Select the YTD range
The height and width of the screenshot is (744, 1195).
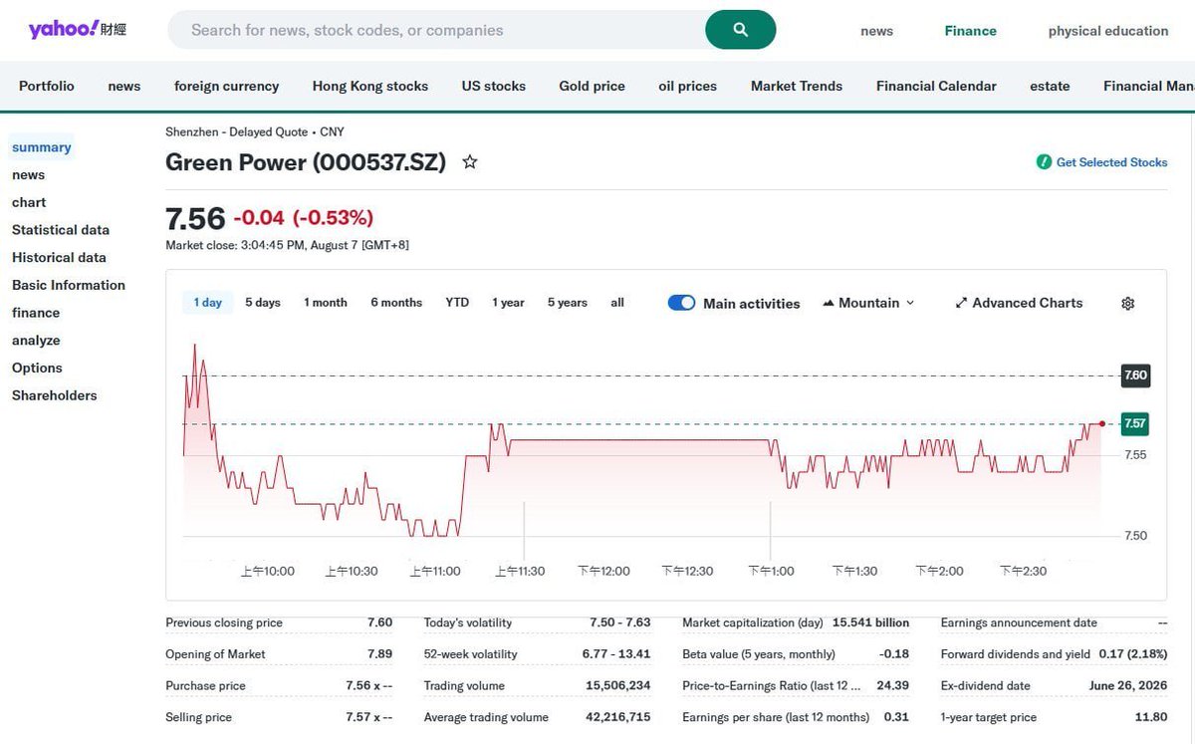coord(457,303)
